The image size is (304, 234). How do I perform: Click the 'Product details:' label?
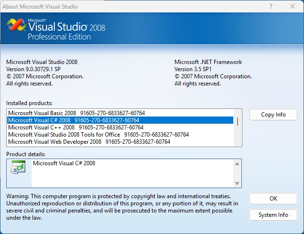pyautogui.click(x=26, y=154)
